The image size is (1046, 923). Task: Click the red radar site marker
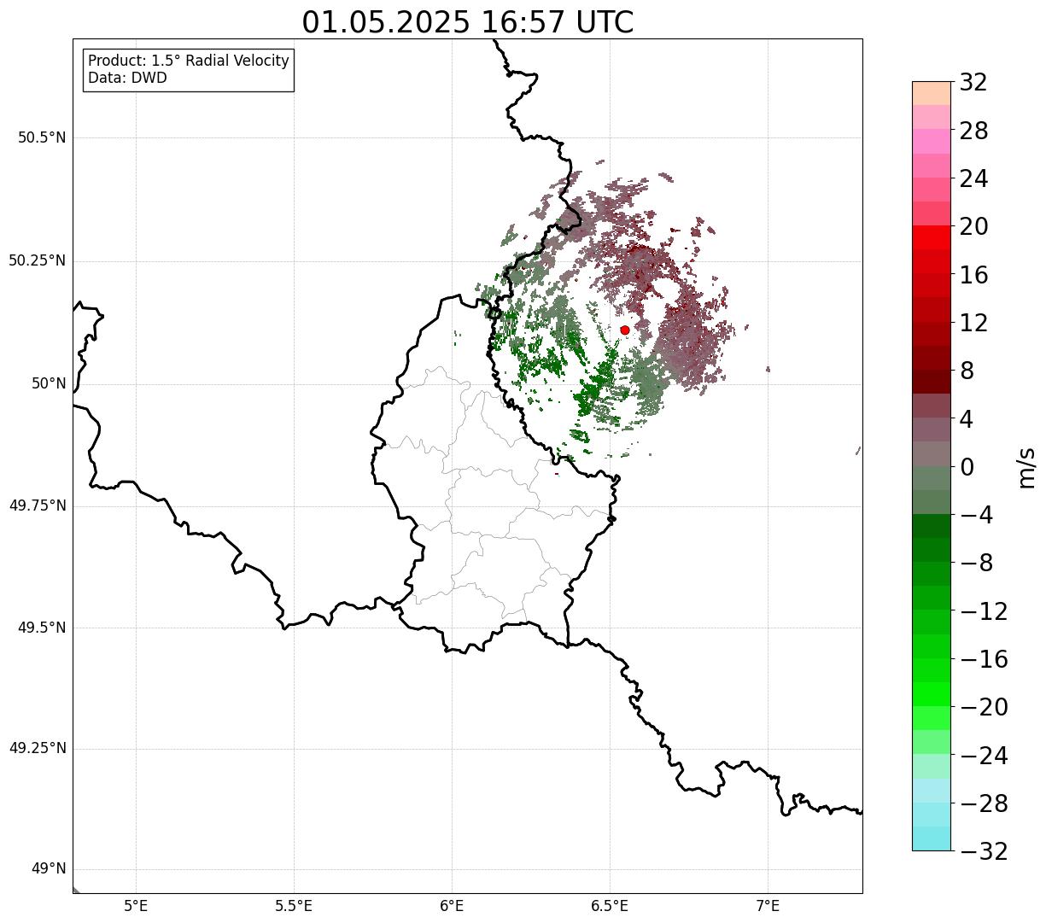pyautogui.click(x=625, y=330)
